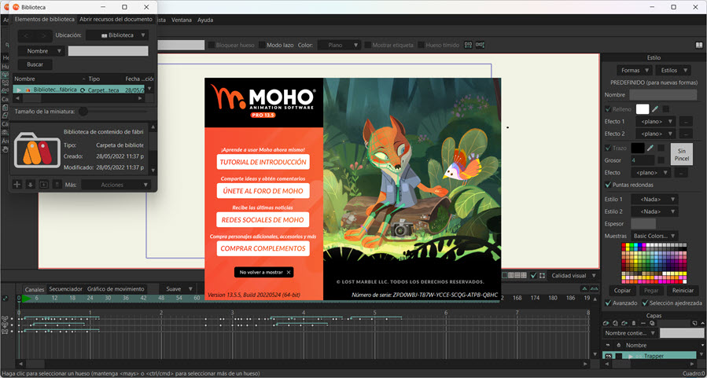Click the hand pan tool in left toolbar
The image size is (707, 378).
pos(5,149)
